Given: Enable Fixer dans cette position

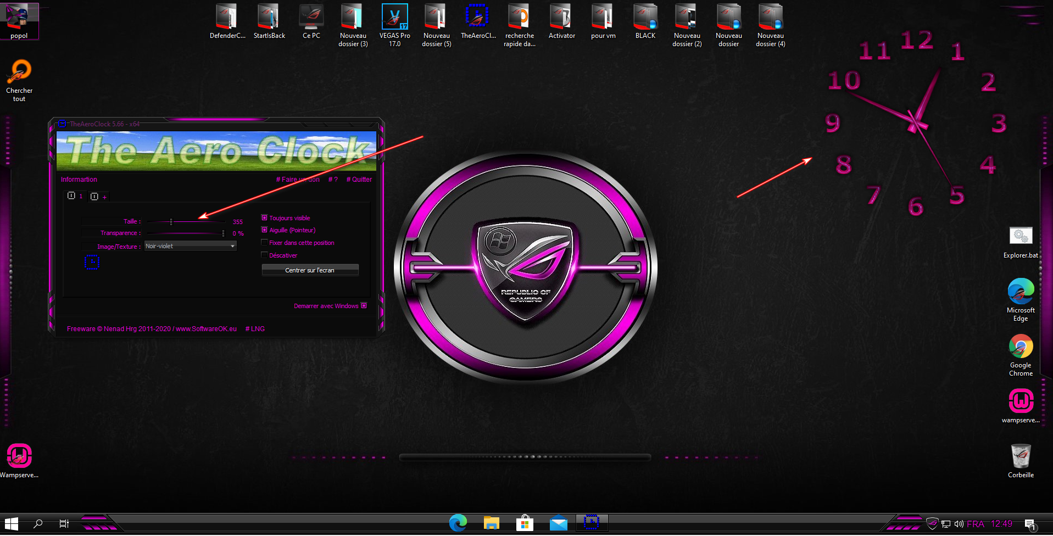Looking at the screenshot, I should click(264, 243).
